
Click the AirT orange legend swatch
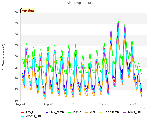click(x=87, y=112)
